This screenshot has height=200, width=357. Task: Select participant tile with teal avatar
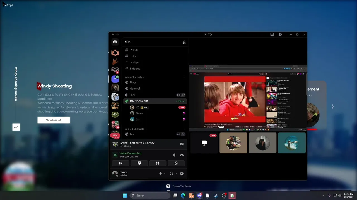coord(292,143)
